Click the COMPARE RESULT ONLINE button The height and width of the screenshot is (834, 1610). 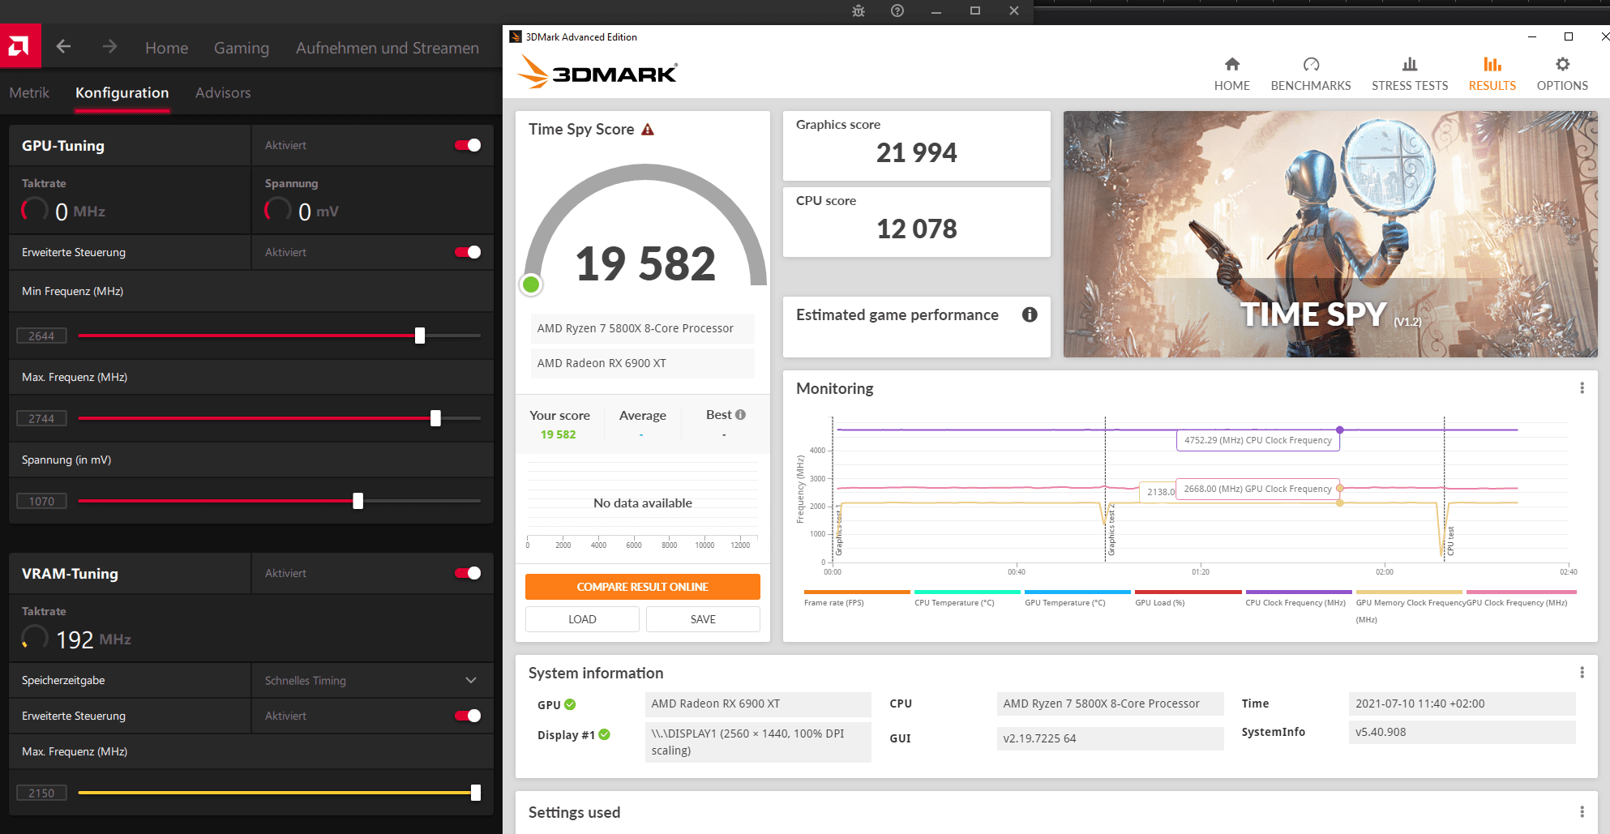(x=642, y=587)
